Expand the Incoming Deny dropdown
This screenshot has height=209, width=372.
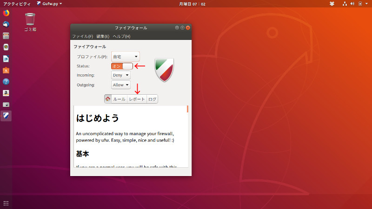pyautogui.click(x=121, y=75)
